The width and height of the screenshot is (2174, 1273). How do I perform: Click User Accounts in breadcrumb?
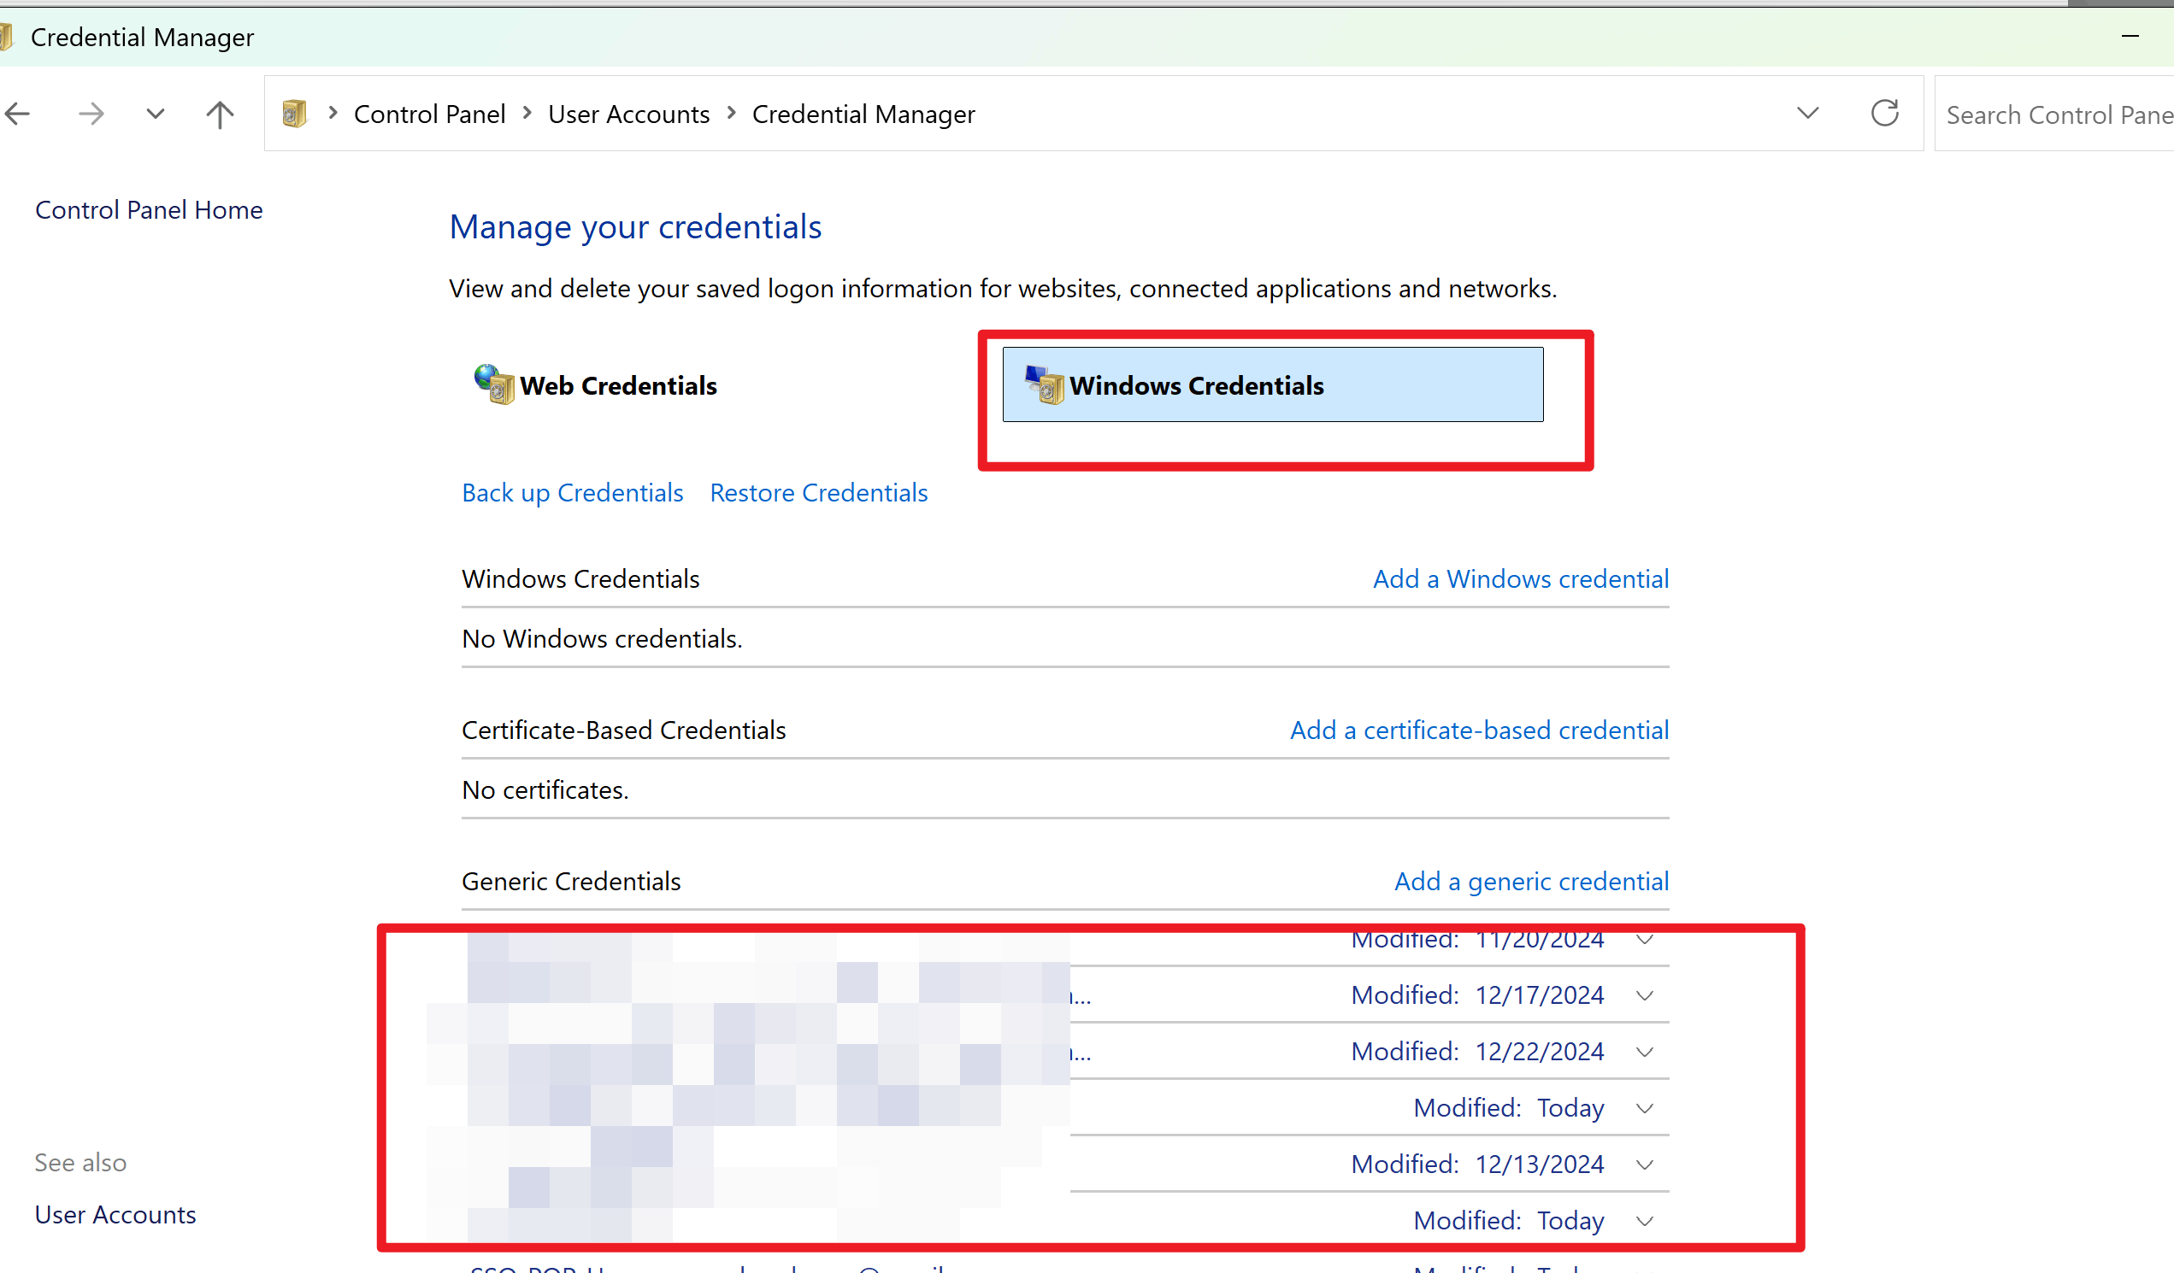[628, 114]
